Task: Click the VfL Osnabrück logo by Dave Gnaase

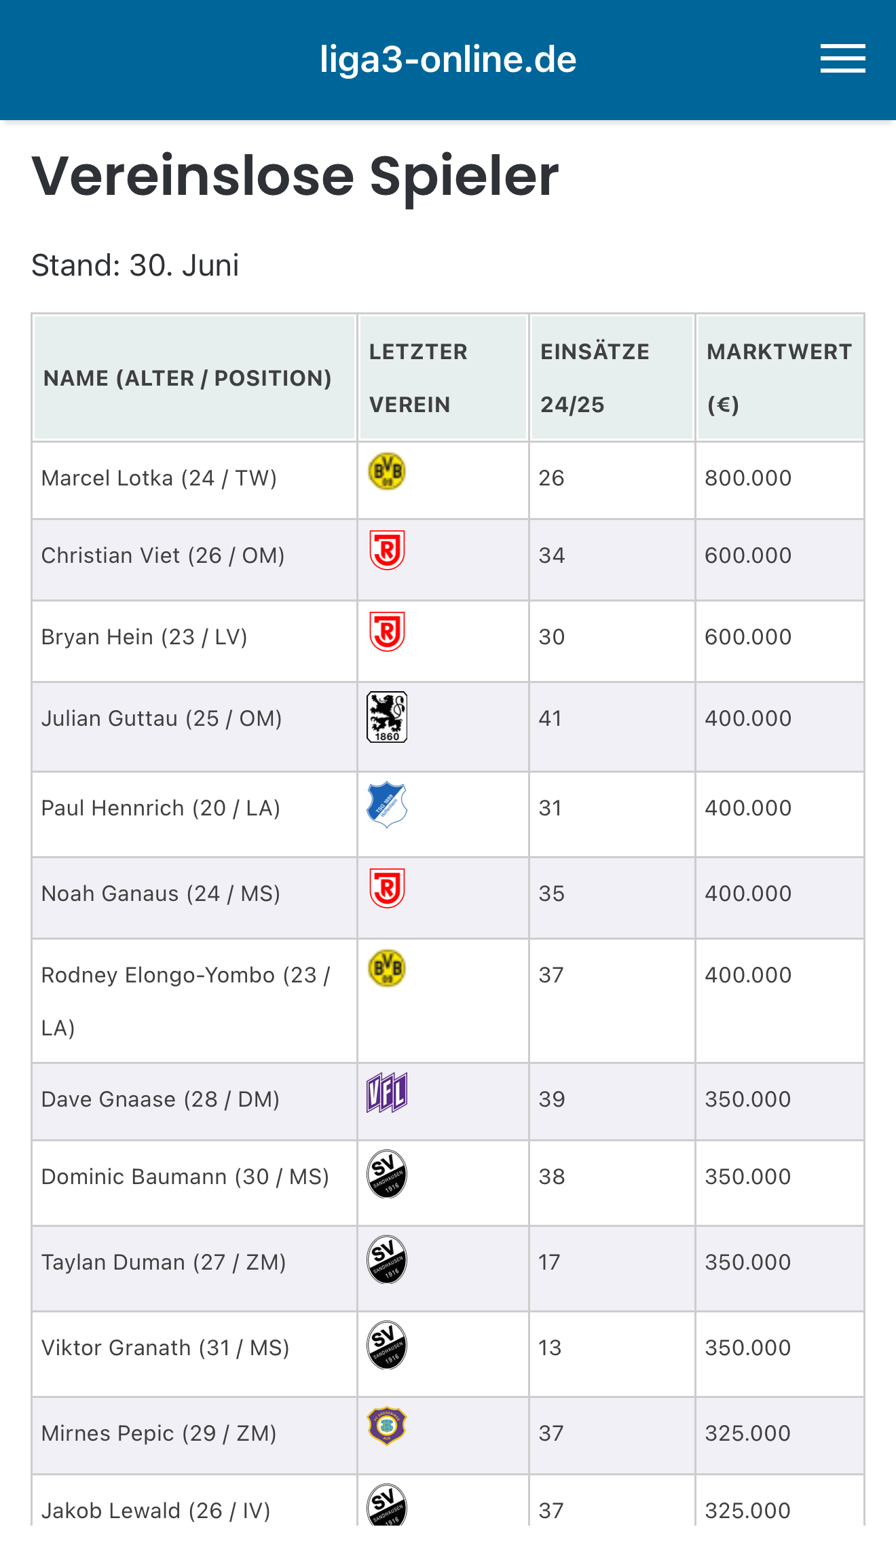Action: 387,1092
